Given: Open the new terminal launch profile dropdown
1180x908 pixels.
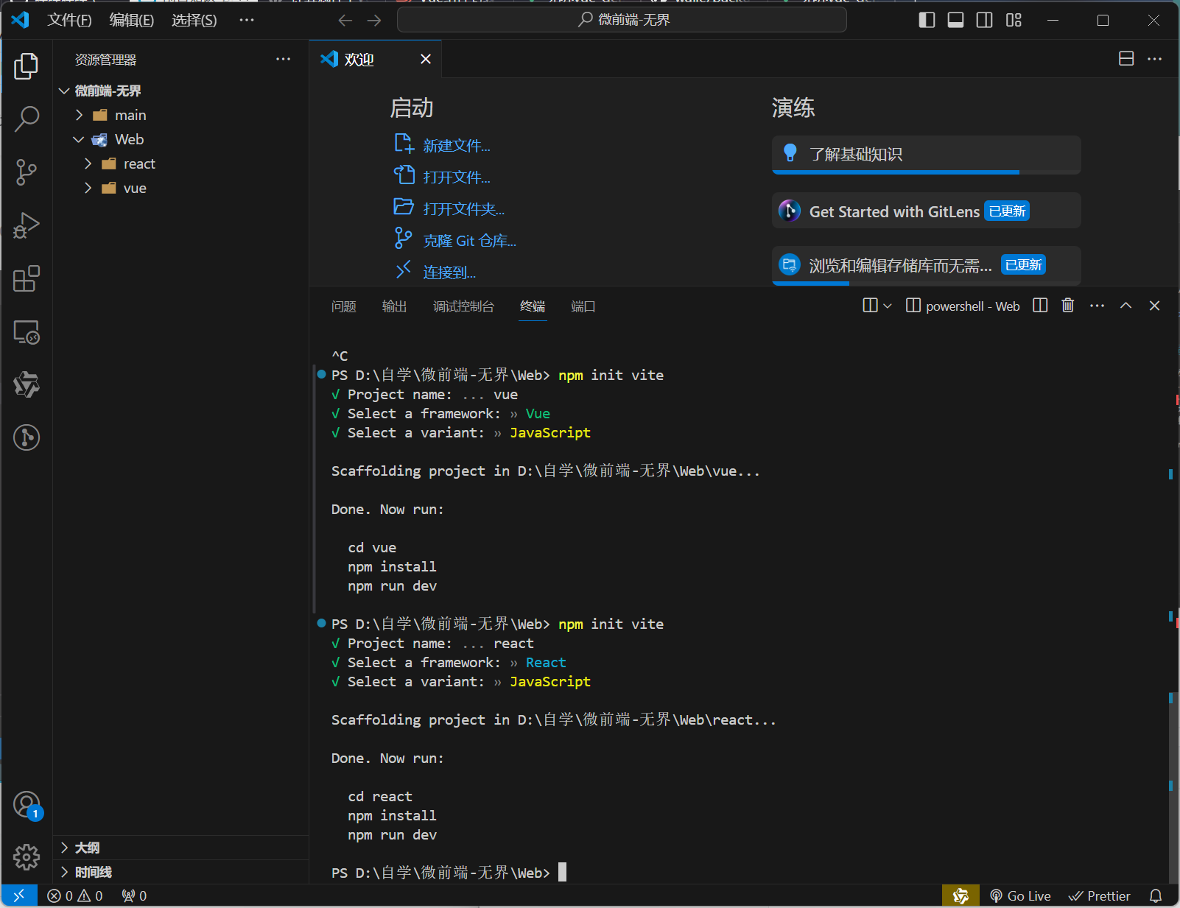Looking at the screenshot, I should click(888, 306).
